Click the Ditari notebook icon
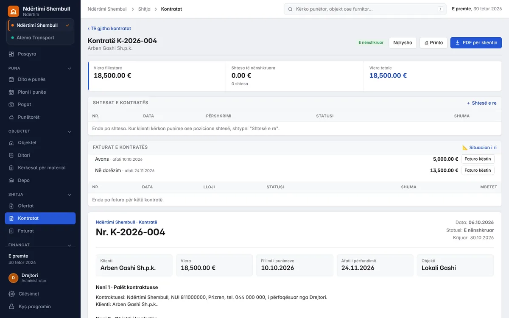This screenshot has height=318, width=509. [x=11, y=155]
